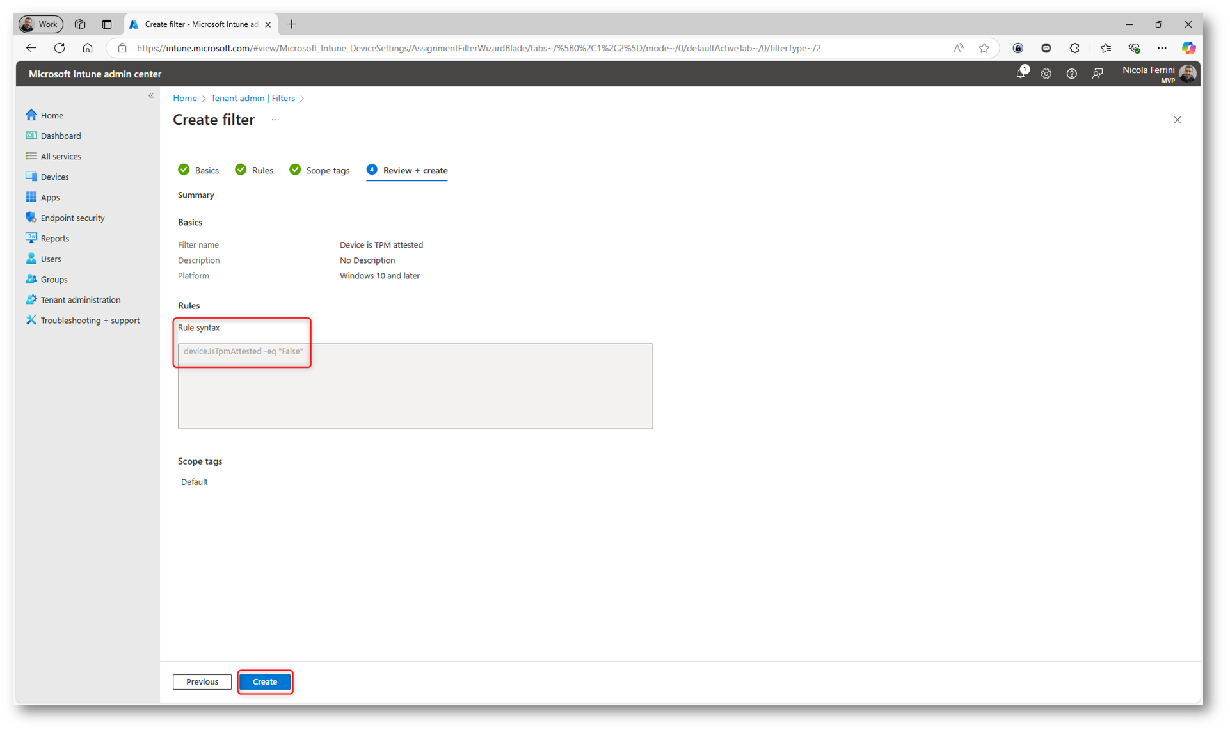1230x732 pixels.
Task: Open the Copilot icon in the browser toolbar
Action: click(x=1188, y=48)
